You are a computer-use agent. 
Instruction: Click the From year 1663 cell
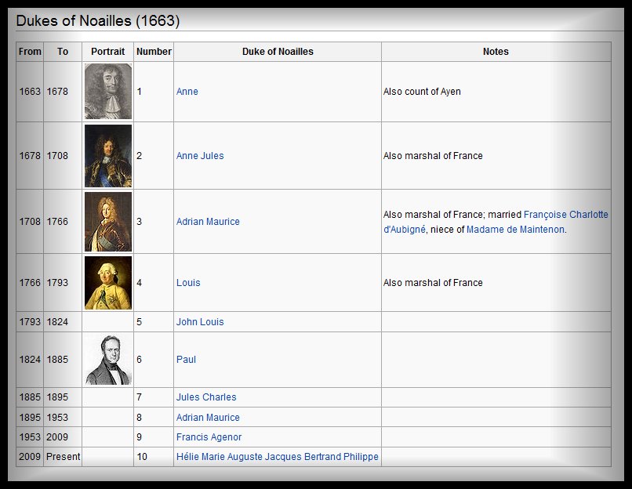(x=30, y=92)
